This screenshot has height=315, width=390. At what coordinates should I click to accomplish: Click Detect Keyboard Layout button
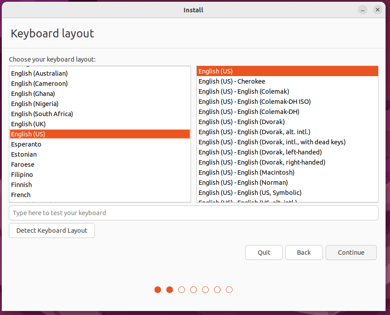point(52,231)
